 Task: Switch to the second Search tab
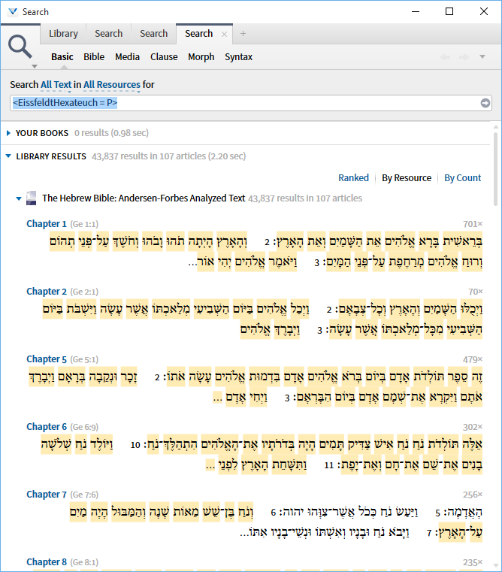tap(153, 34)
